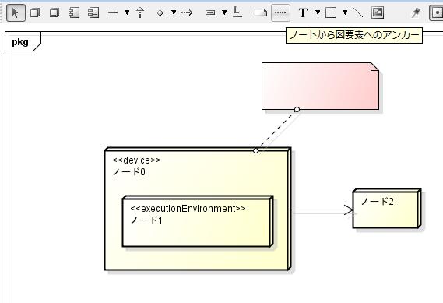Pick the Note tool icon
This screenshot has width=443, height=303.
pyautogui.click(x=261, y=12)
